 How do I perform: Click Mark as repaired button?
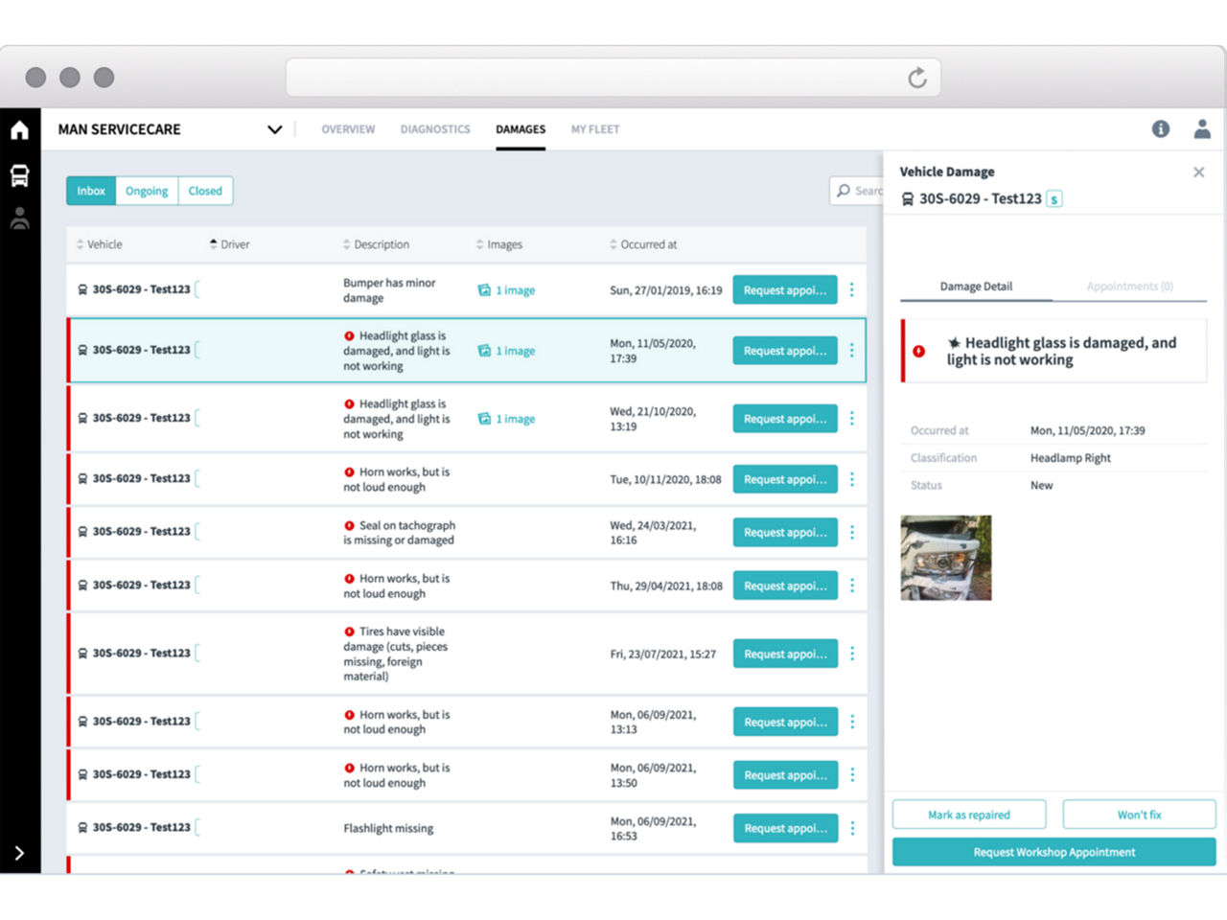(969, 815)
